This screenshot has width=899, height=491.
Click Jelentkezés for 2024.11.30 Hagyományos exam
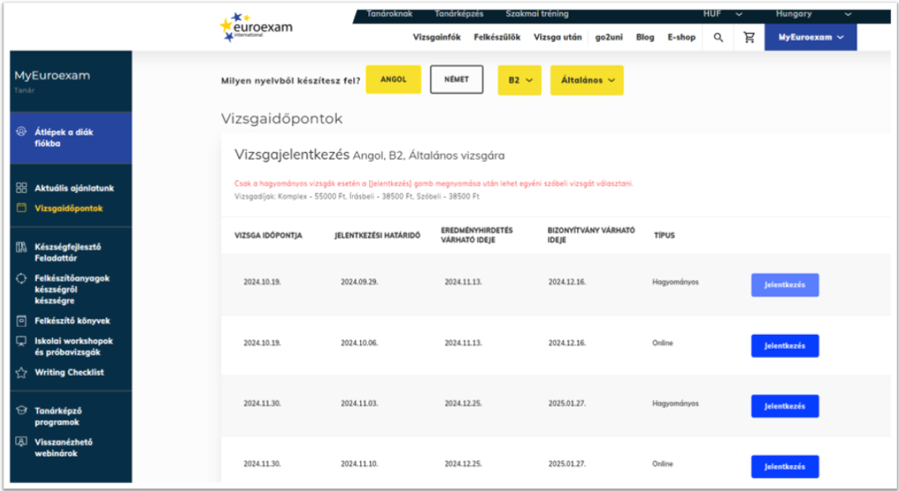point(785,406)
